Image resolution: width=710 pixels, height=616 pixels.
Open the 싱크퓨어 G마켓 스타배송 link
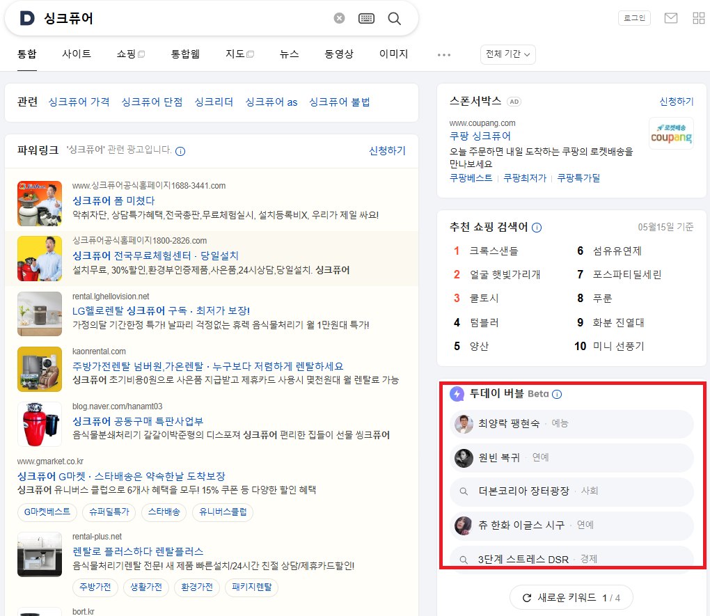pos(121,477)
